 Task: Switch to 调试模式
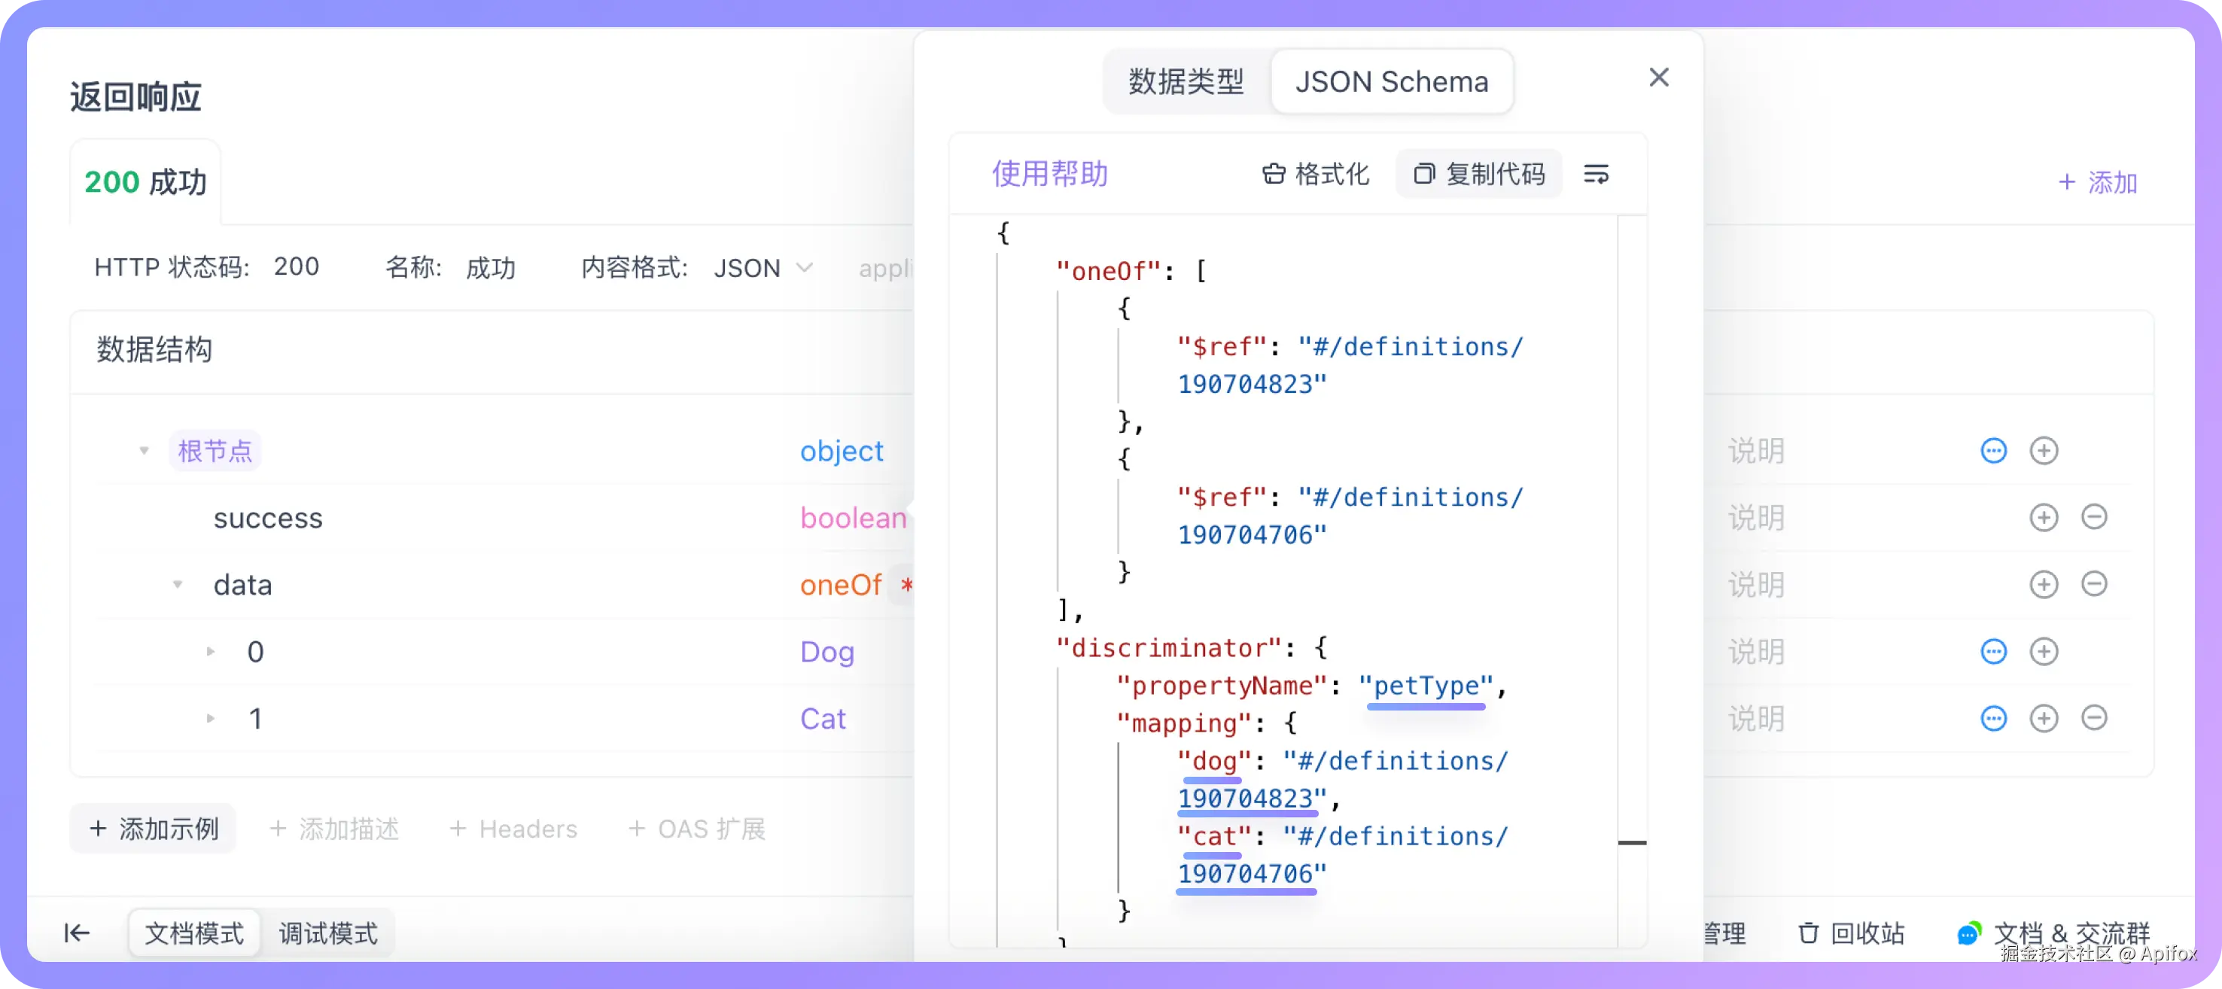pos(327,933)
